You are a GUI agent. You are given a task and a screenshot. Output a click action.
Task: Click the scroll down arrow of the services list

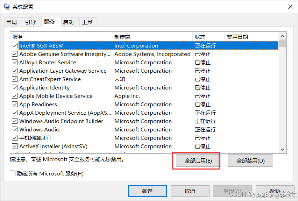282,149
